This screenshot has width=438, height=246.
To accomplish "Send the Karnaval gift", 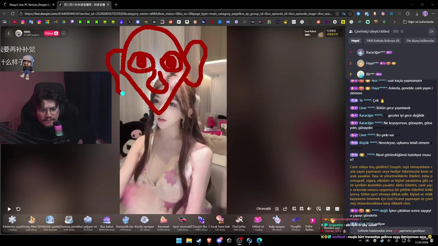I will [164, 223].
